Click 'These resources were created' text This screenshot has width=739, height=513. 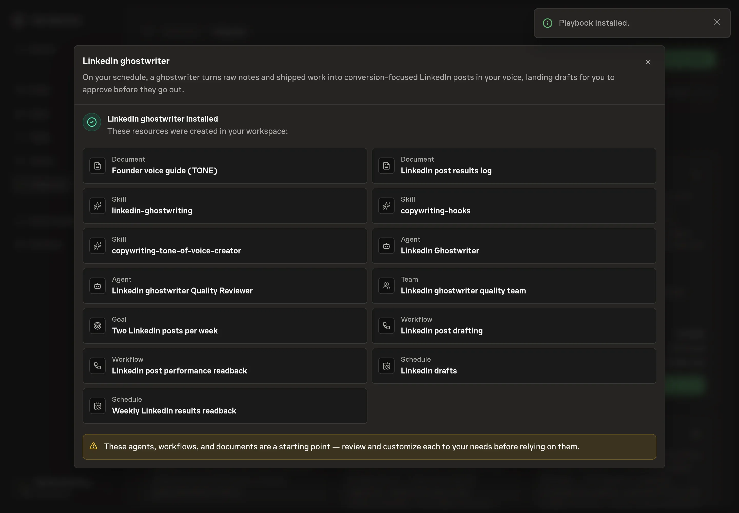pyautogui.click(x=198, y=132)
